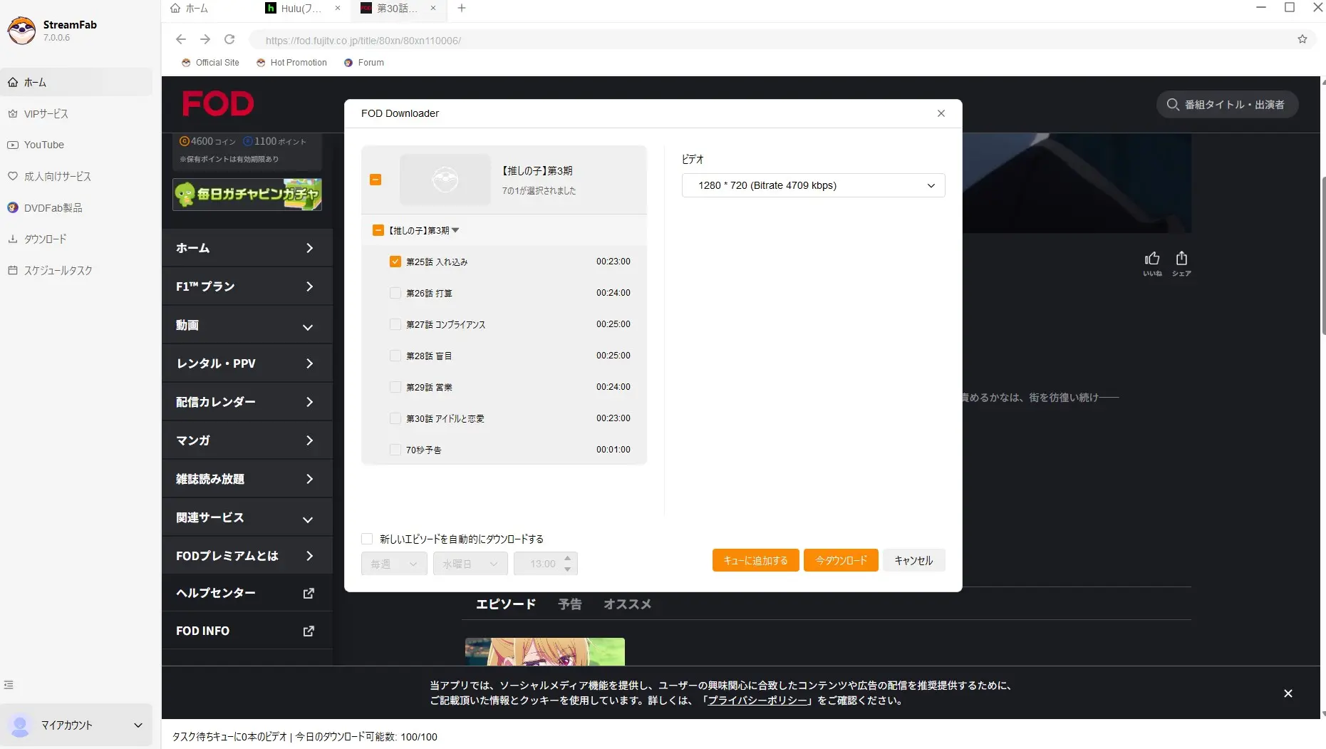The image size is (1326, 749).
Task: Open DVDFab製品 in the sidebar
Action: pos(76,207)
